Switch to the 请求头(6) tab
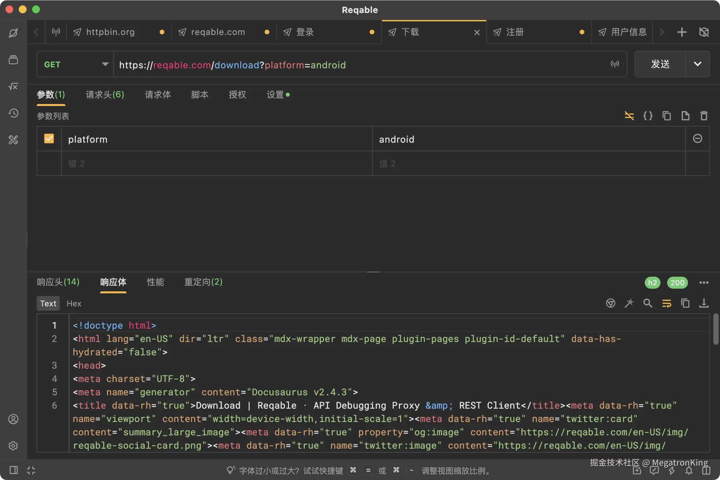This screenshot has height=480, width=720. pos(105,95)
